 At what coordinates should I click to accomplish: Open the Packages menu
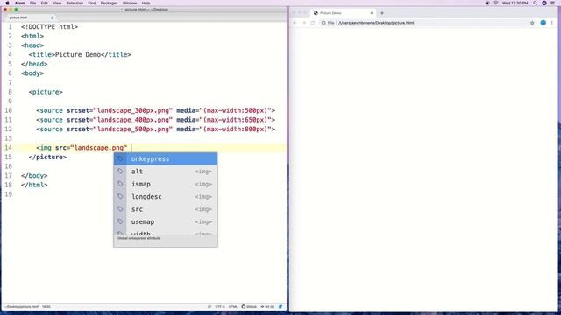tap(109, 3)
